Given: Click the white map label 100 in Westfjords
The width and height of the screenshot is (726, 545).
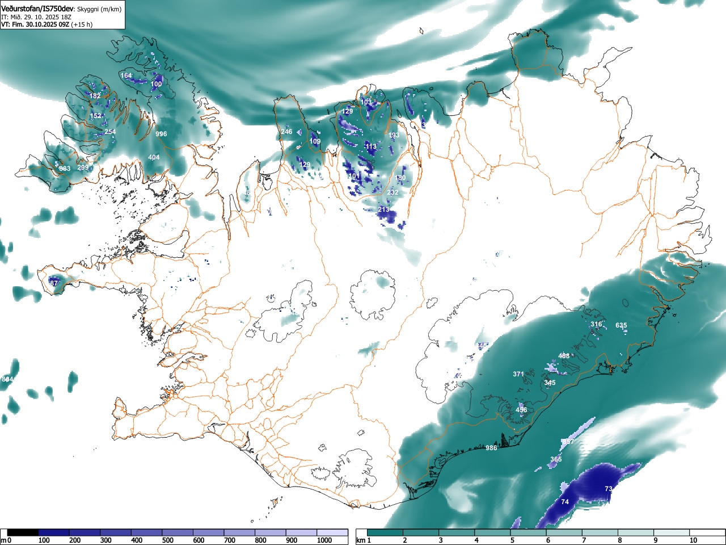Looking at the screenshot, I should tap(157, 84).
